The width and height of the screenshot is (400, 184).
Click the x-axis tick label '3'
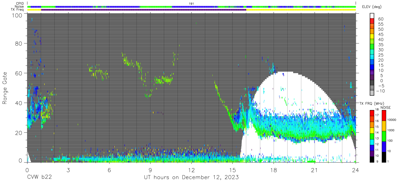tap(68, 170)
